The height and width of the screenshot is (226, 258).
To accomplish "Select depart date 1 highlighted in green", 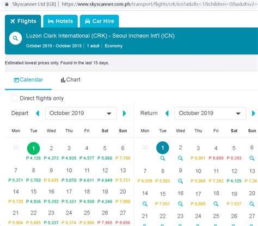I will pos(33,148).
